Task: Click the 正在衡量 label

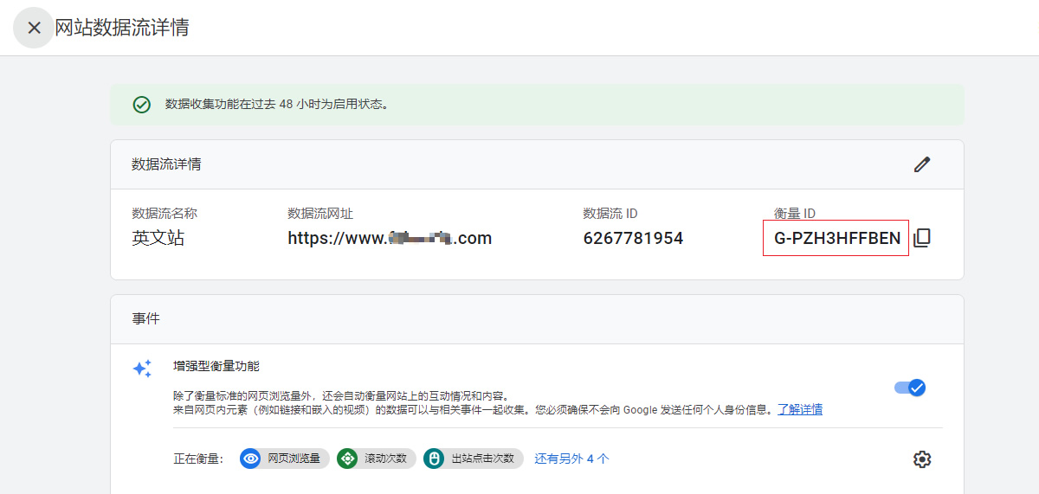Action: coord(198,459)
